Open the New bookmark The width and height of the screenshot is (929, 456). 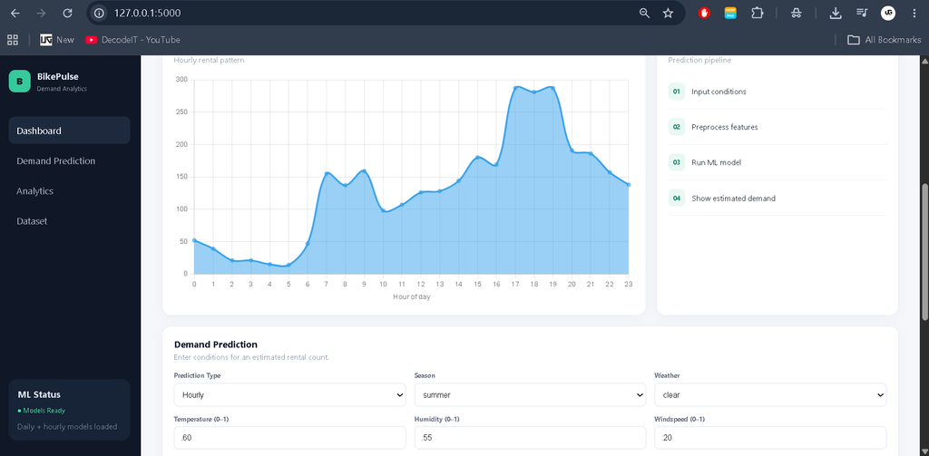click(x=57, y=40)
